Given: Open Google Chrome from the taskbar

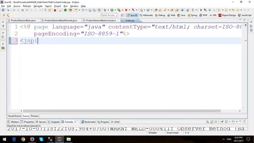Looking at the screenshot, I should pyautogui.click(x=23, y=139).
